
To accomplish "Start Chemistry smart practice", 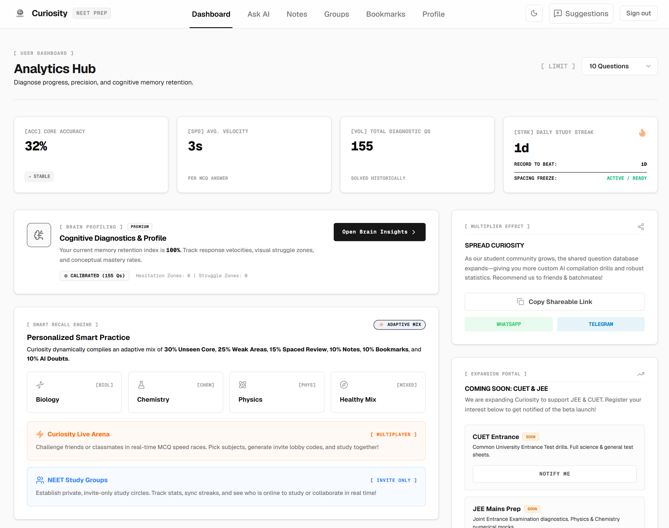I will (175, 392).
